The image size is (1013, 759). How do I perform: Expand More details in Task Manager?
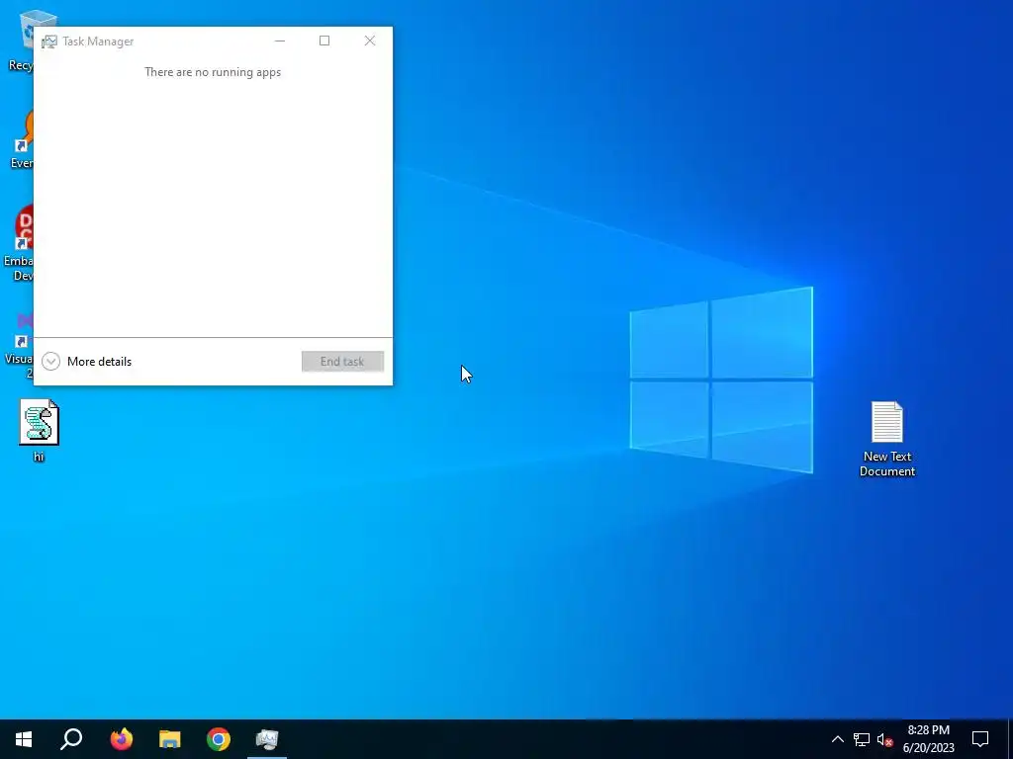[x=87, y=362]
